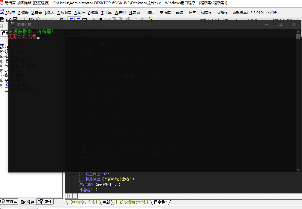Open the 设置▼ dropdown menu
Screen dimensions: 302x209
tap(223, 13)
